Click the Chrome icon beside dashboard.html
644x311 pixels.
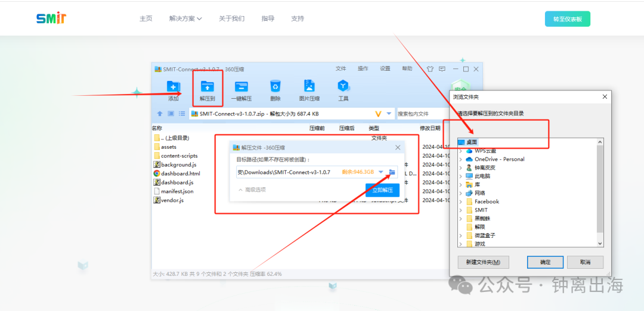click(x=156, y=173)
